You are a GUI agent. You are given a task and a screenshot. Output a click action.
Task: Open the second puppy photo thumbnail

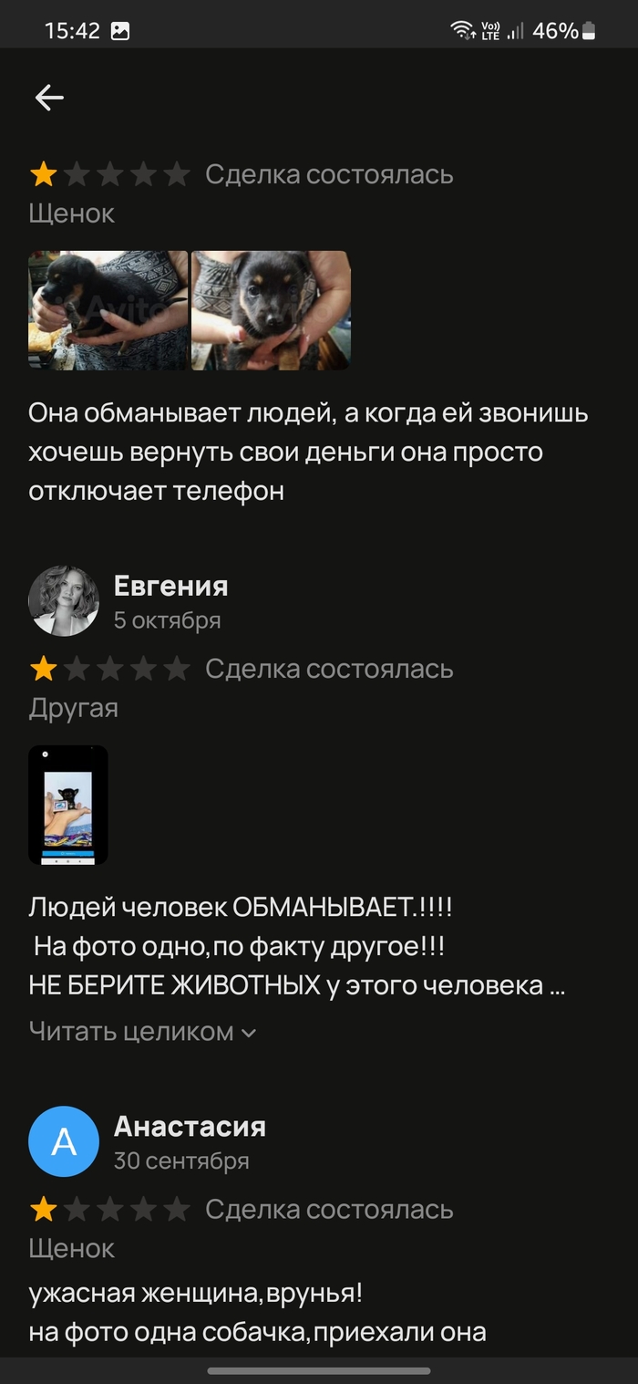(271, 310)
